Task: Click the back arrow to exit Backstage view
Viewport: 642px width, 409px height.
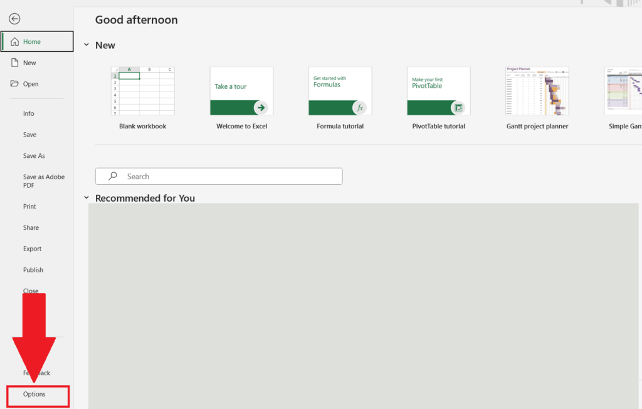Action: tap(14, 19)
